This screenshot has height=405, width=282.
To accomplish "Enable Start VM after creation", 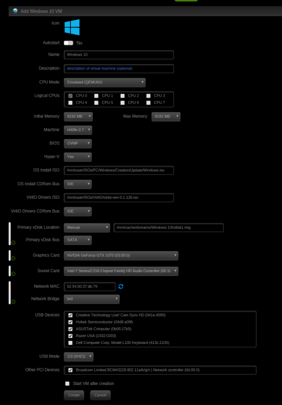I will coord(67,383).
